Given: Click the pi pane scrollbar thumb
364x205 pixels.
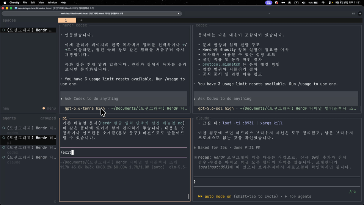Looking at the screenshot, I should click(x=188, y=196).
